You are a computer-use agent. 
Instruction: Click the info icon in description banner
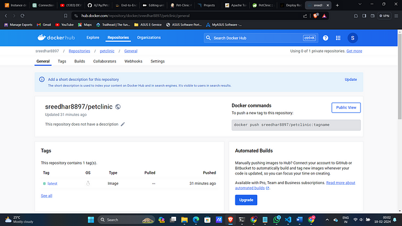[42, 79]
